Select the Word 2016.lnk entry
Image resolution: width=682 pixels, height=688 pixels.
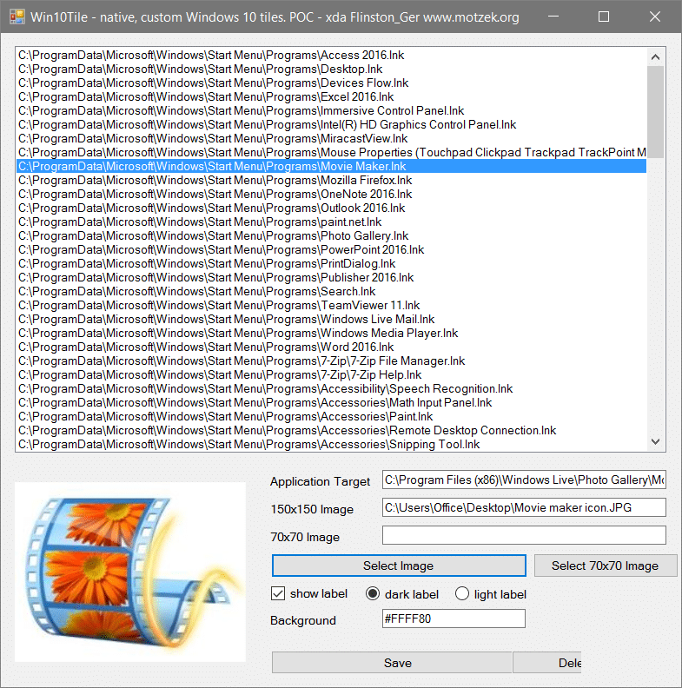[331, 347]
